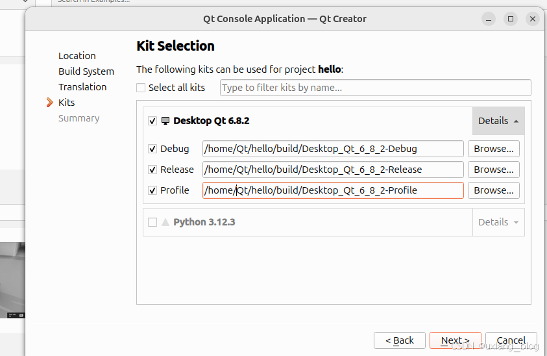Click the desktop monitor icon of Qt 6.8.2
The image size is (547, 356).
[165, 121]
